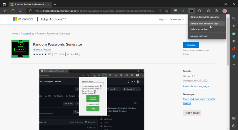Open Settings and more menu
Viewport: 238px width, 130px height.
[233, 11]
